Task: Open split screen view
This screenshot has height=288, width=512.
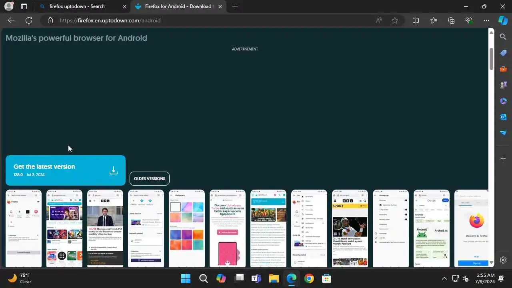Action: (x=416, y=20)
